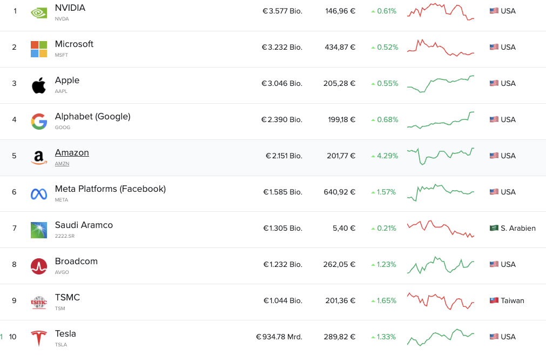Open the TSMC logo icon
Screen dimensions: 546x355
point(39,303)
